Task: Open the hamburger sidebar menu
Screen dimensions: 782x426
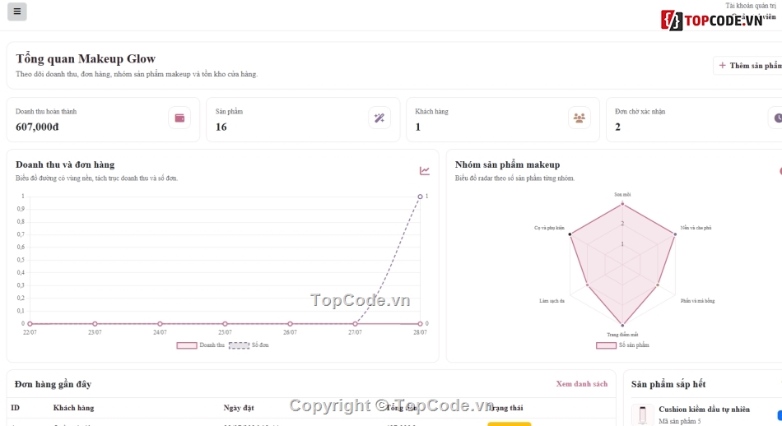Action: (17, 12)
